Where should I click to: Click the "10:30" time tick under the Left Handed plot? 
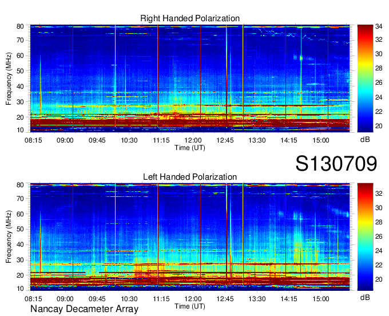click(129, 299)
